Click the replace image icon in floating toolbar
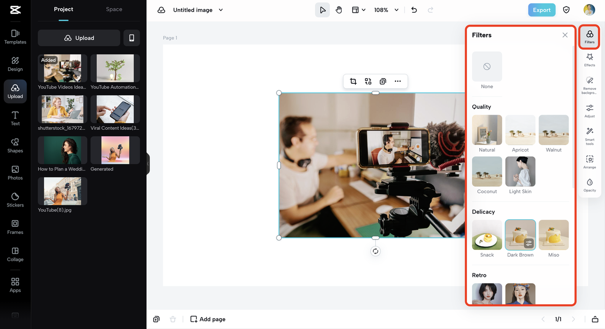 [x=368, y=81]
